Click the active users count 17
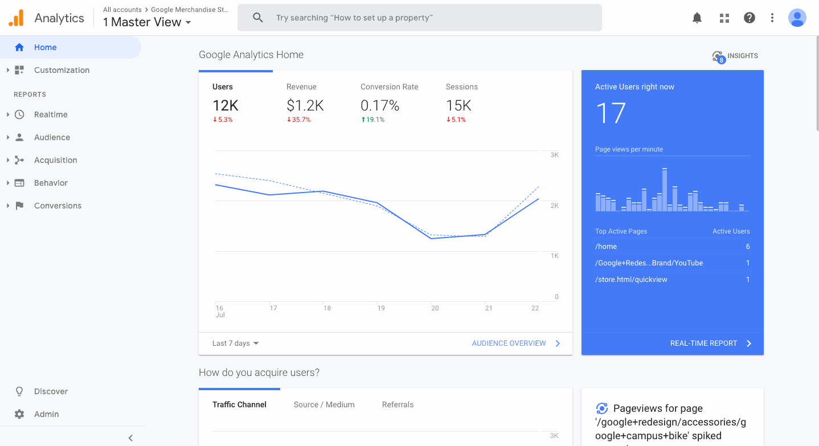Viewport: 819px width, 446px height. point(611,113)
